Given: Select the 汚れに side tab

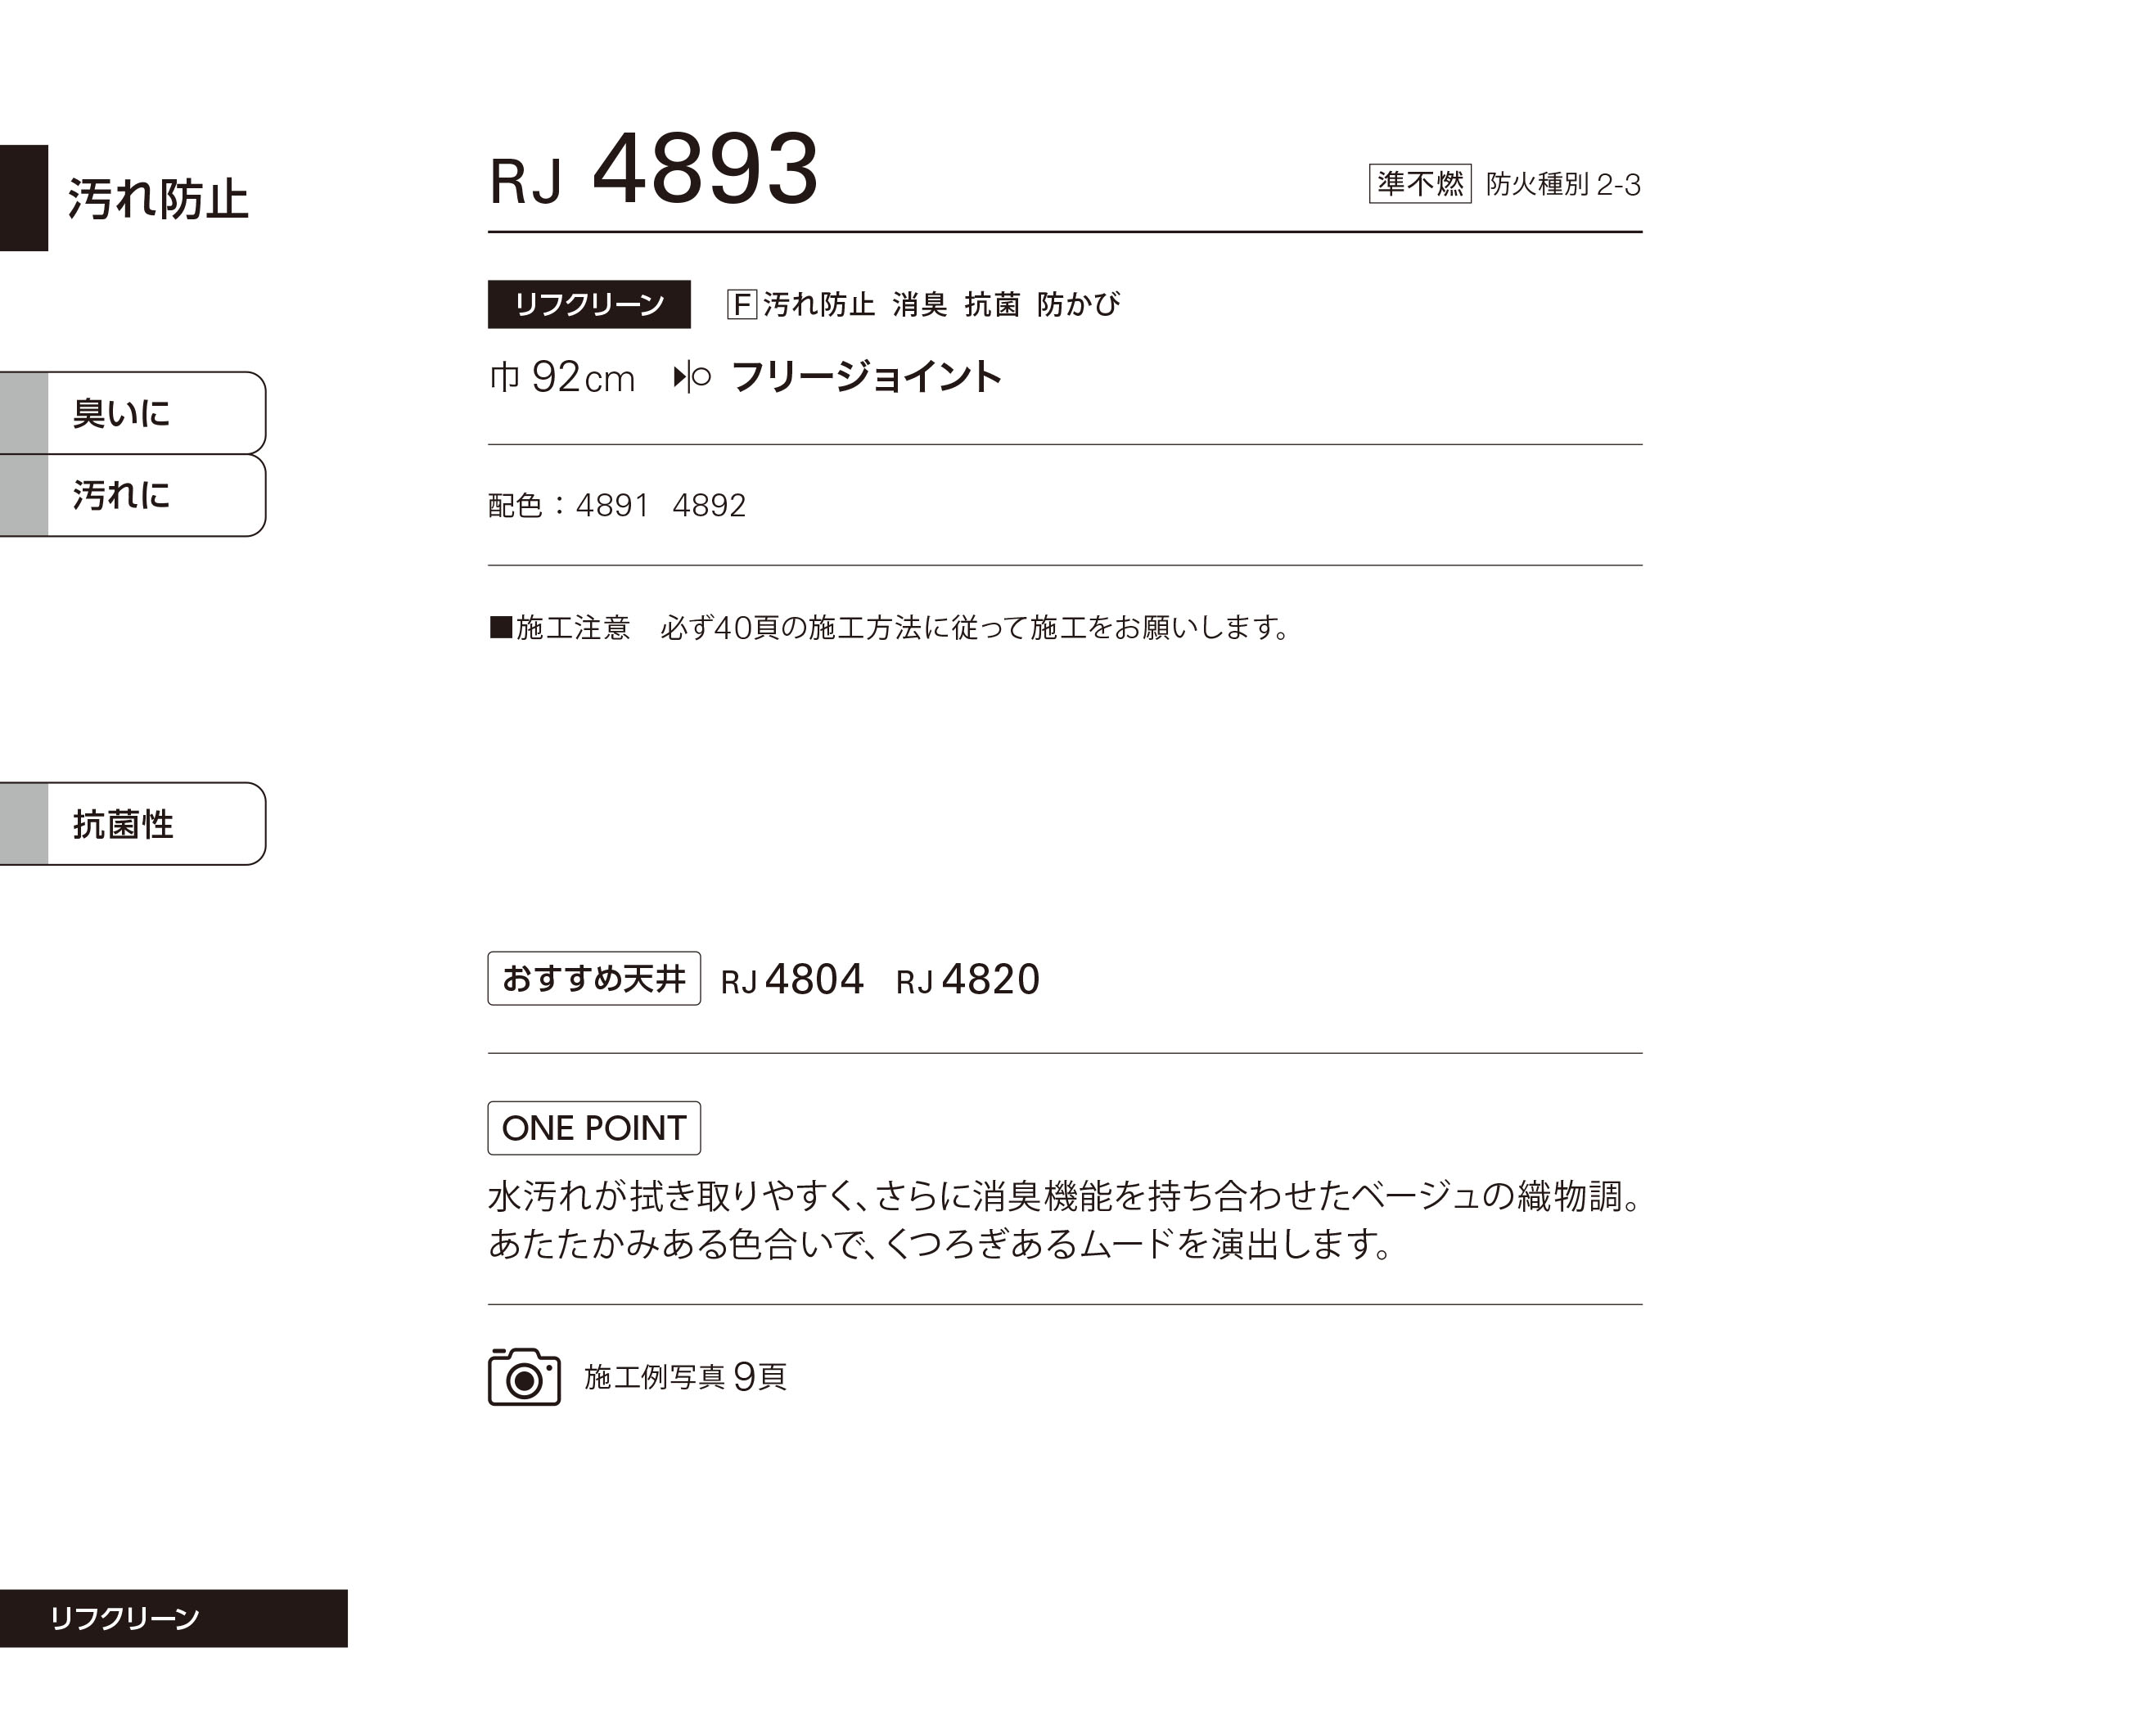Looking at the screenshot, I should (x=133, y=496).
